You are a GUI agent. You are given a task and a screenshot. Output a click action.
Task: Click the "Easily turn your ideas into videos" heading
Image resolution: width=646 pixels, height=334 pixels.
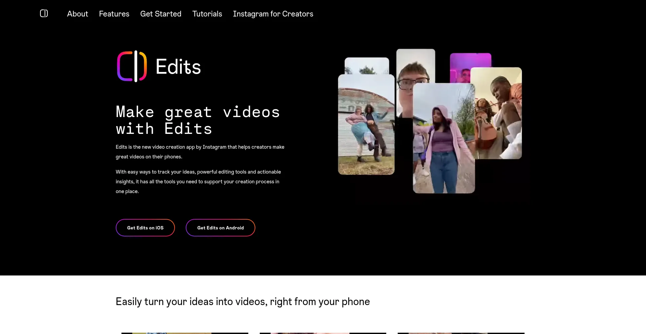243,301
